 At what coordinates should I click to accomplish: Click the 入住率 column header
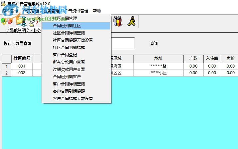coord(212,58)
